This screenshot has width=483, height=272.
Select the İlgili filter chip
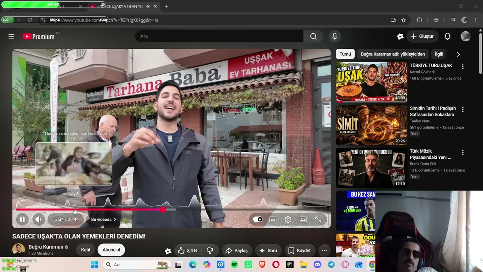(x=439, y=54)
